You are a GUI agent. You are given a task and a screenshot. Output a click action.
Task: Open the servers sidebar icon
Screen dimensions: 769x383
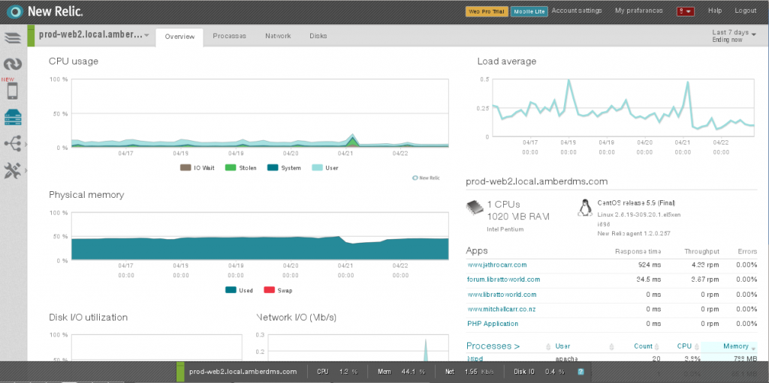(x=13, y=117)
